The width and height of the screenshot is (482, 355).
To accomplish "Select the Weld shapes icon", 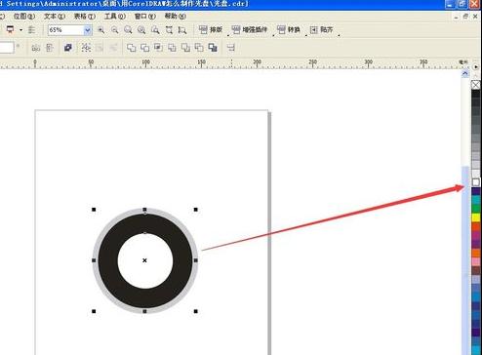I will click(x=131, y=48).
